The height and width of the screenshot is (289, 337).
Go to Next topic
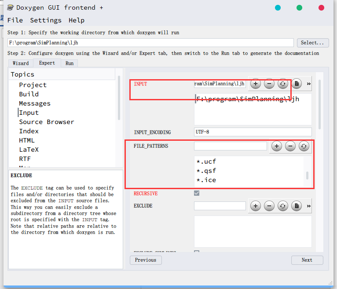pos(307,260)
